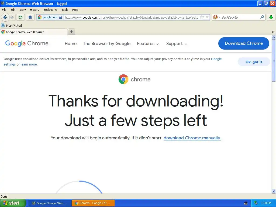Open the URL history dropdown arrow
The height and width of the screenshot is (207, 276).
pyautogui.click(x=207, y=17)
